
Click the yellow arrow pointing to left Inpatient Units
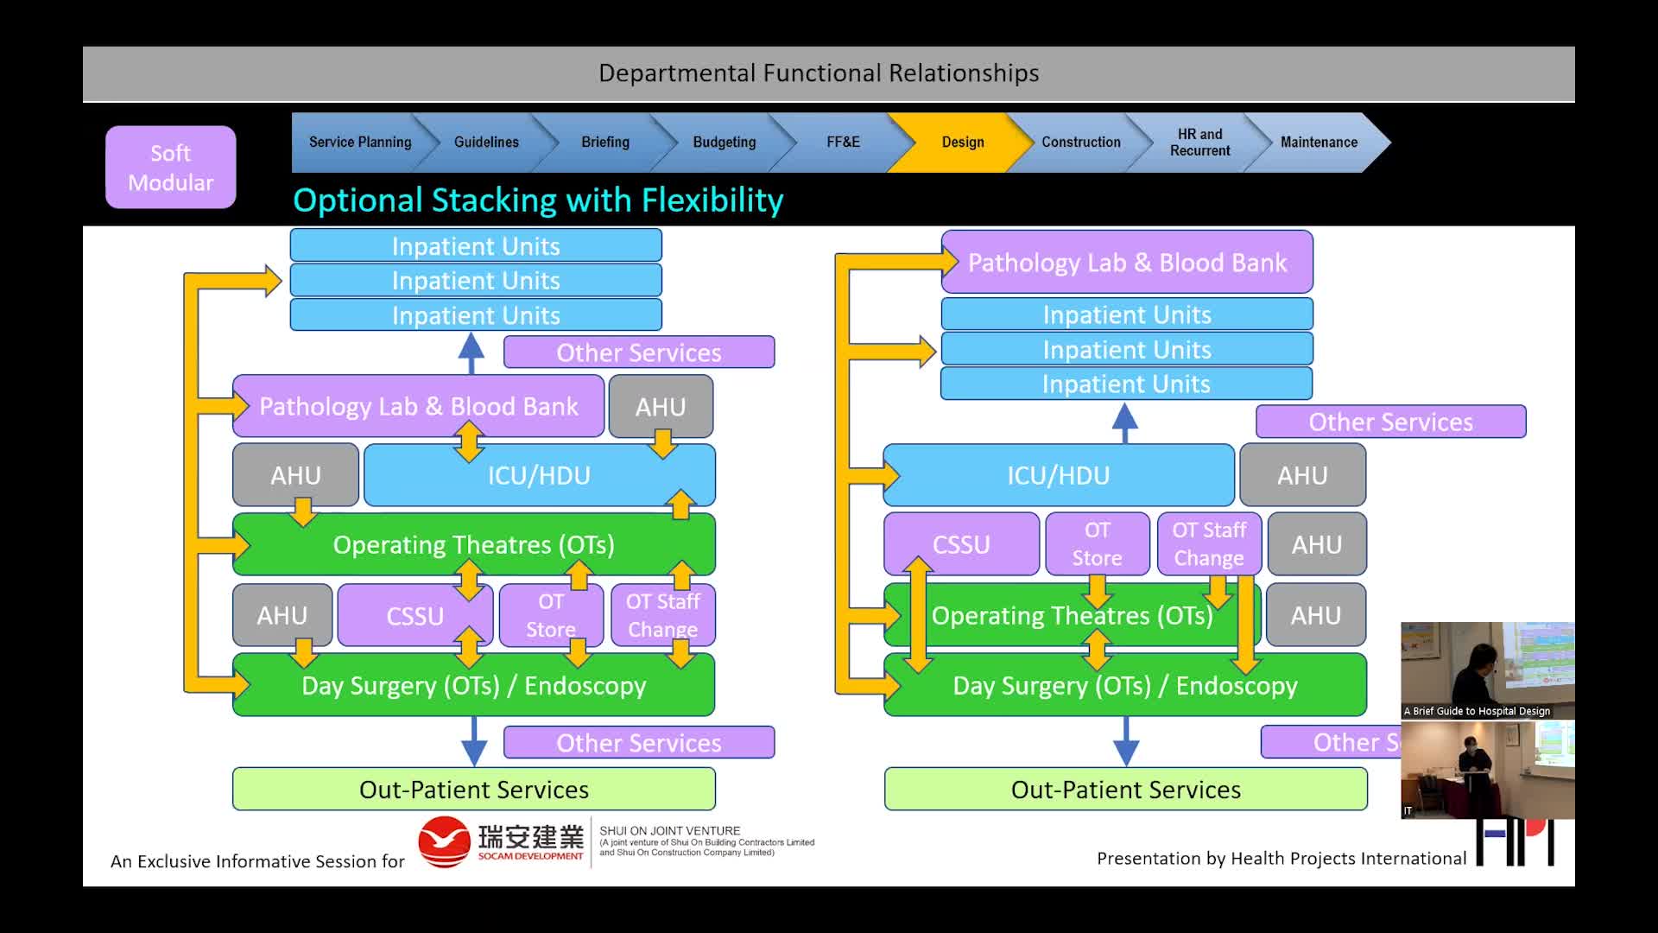pos(259,281)
